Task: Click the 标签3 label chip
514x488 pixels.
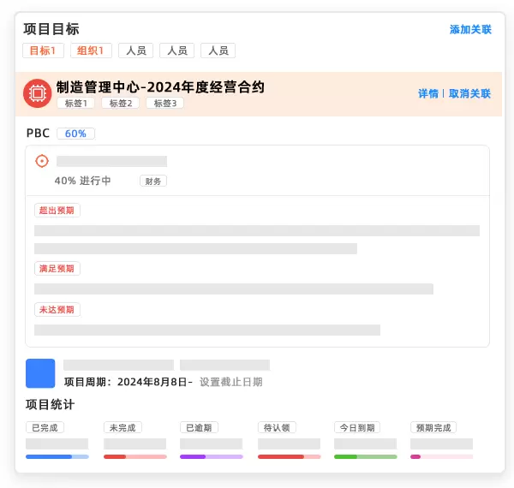Action: pyautogui.click(x=164, y=104)
